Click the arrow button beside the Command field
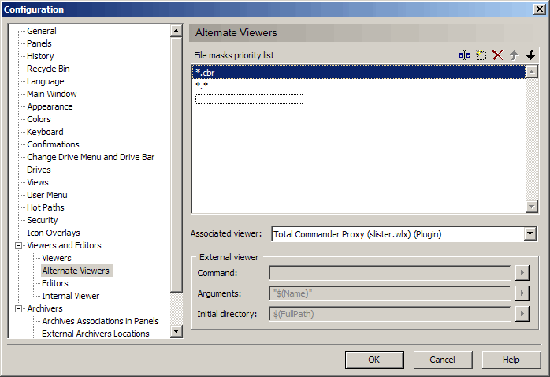The height and width of the screenshot is (377, 550). point(521,273)
